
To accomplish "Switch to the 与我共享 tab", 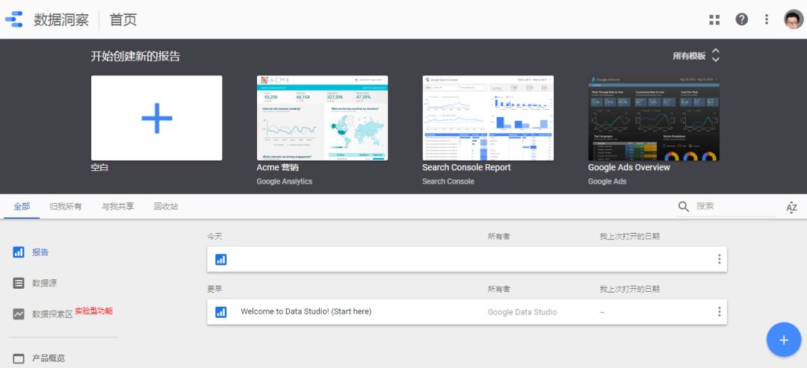I will pyautogui.click(x=118, y=206).
